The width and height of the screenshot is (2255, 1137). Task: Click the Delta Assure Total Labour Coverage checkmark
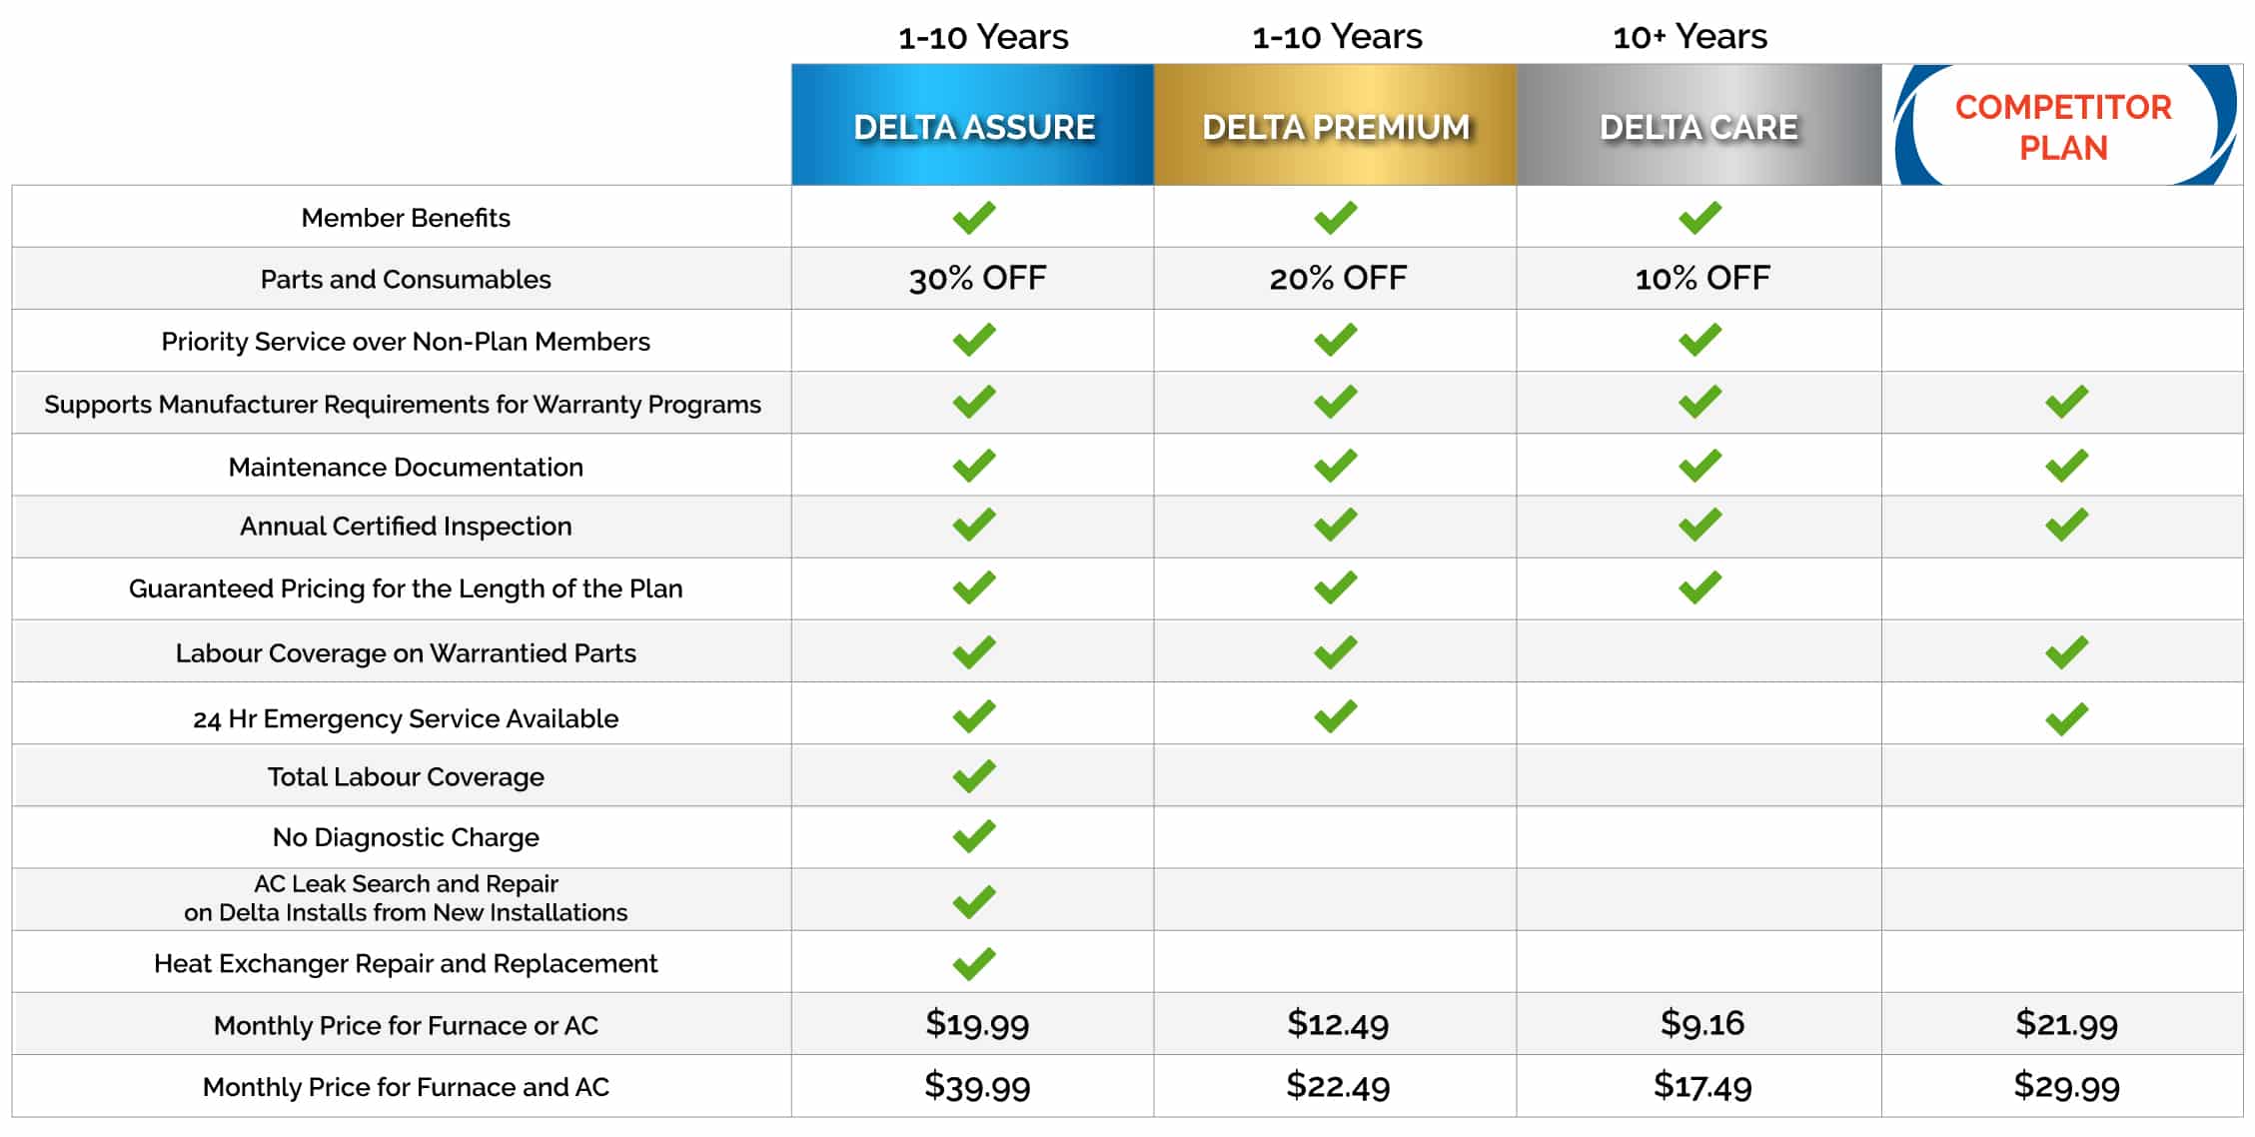(x=974, y=776)
